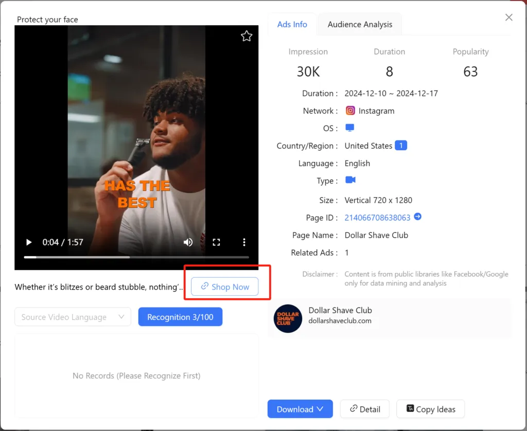527x431 pixels.
Task: Click the United States count badge
Action: point(401,146)
